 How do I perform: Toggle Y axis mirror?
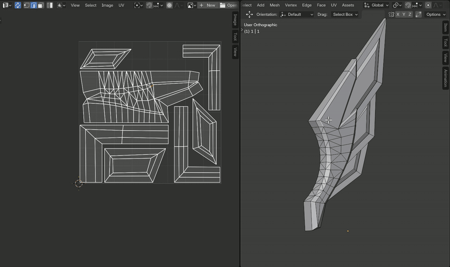point(404,14)
